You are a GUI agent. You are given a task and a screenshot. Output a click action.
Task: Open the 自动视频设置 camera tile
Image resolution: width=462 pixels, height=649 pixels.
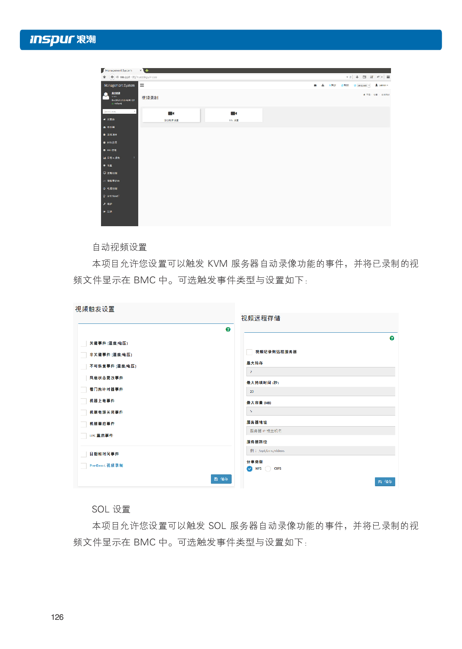tap(171, 115)
